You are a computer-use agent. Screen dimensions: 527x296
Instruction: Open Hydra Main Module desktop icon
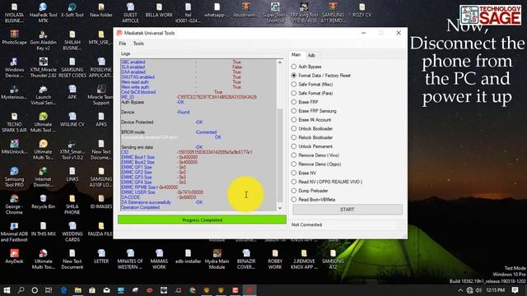pos(217,259)
